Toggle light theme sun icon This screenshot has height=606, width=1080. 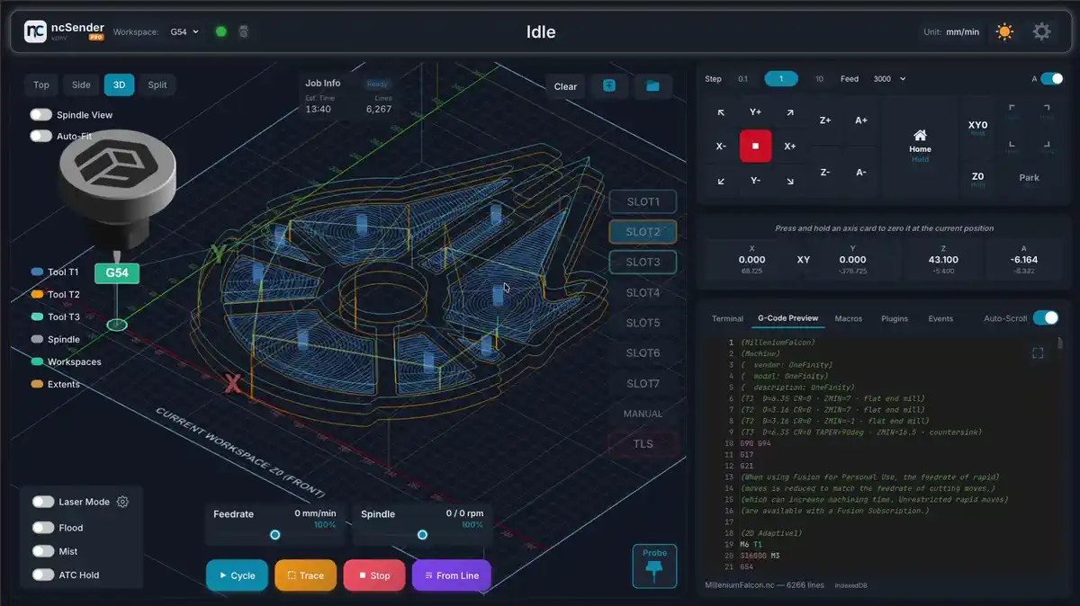pyautogui.click(x=1004, y=31)
